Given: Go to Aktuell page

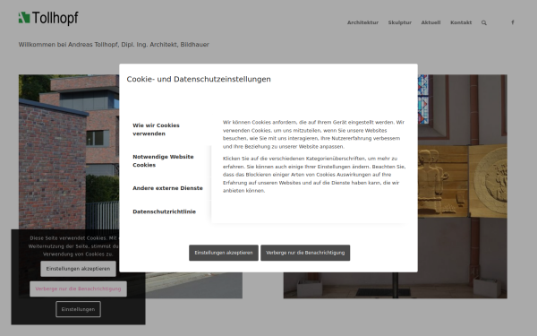Looking at the screenshot, I should point(430,22).
